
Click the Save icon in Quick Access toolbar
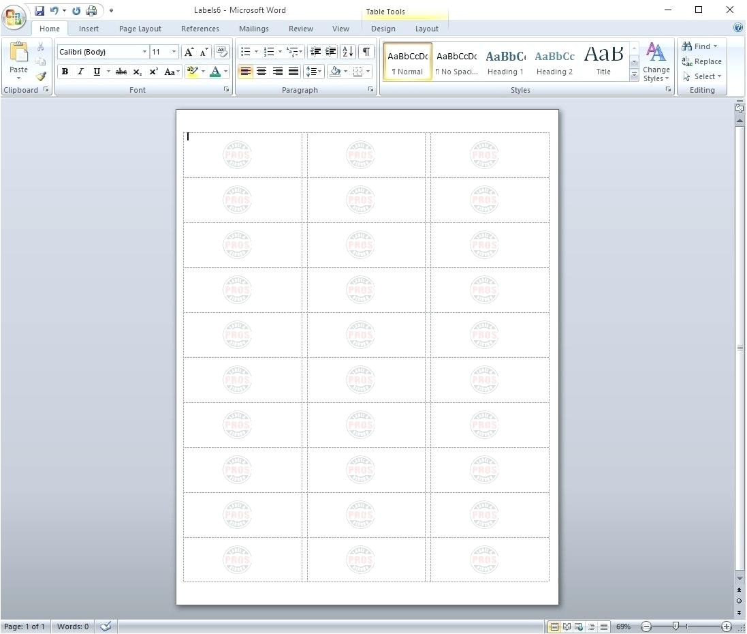39,11
